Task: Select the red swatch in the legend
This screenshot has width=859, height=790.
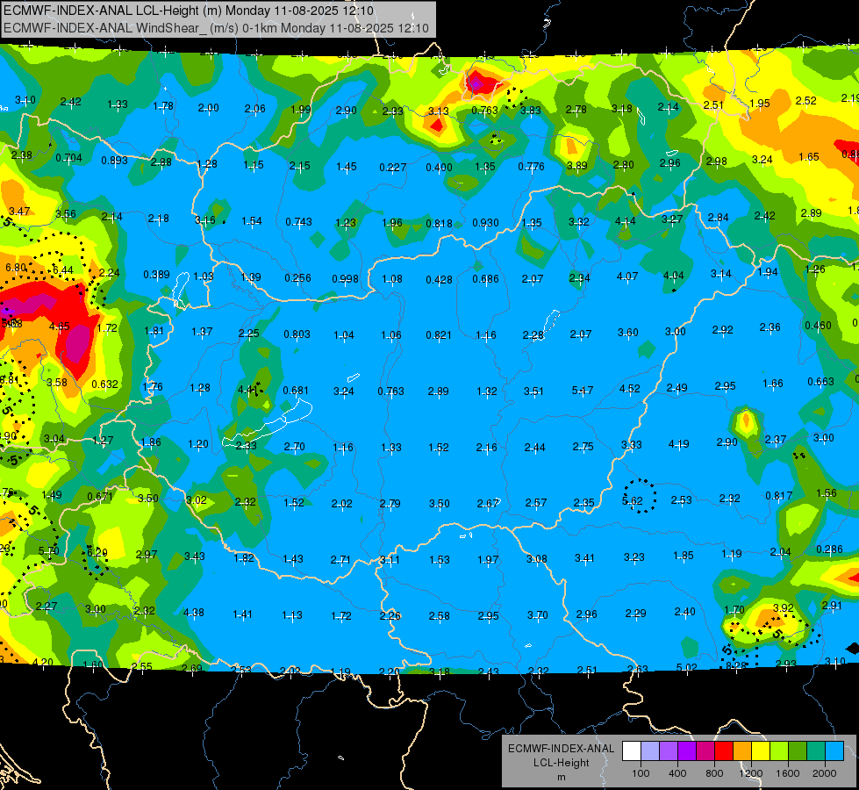Action: tap(724, 750)
